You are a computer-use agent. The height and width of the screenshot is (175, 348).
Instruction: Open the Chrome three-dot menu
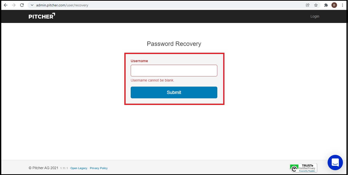(342, 5)
